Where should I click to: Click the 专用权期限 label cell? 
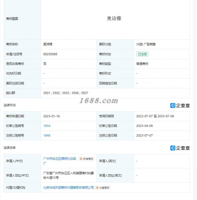115,116
